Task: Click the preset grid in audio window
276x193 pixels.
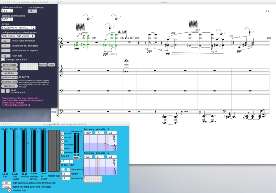Action: point(93,179)
